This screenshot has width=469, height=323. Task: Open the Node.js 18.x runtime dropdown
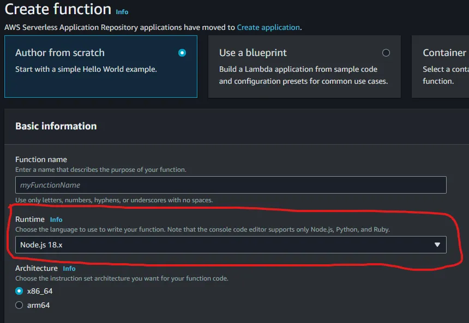click(x=231, y=245)
